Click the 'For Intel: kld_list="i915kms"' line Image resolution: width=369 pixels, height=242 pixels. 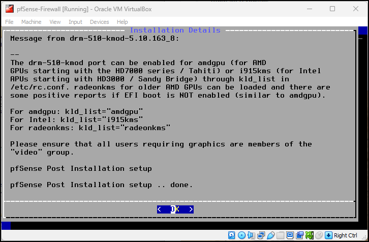click(x=76, y=119)
